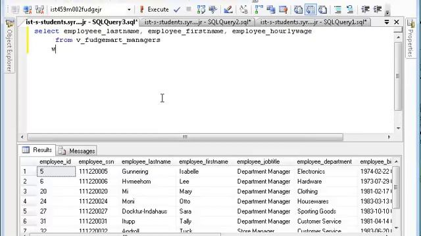Open the Properties side panel
Viewport: 421px width, 236px height.
[410, 39]
